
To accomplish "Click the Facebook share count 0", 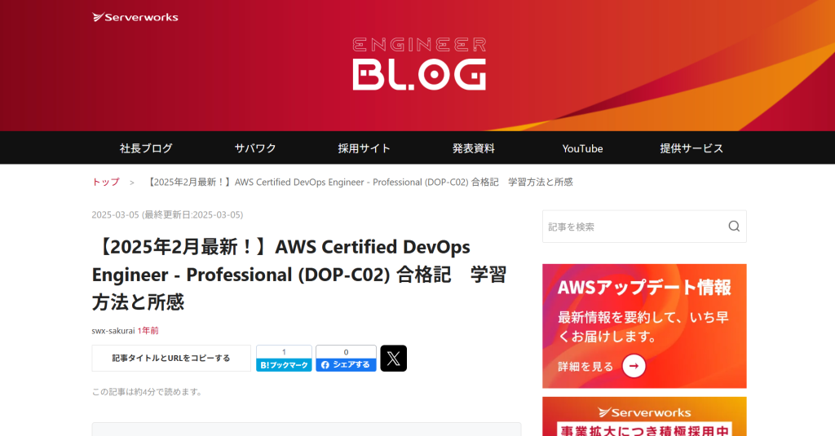I will click(346, 352).
